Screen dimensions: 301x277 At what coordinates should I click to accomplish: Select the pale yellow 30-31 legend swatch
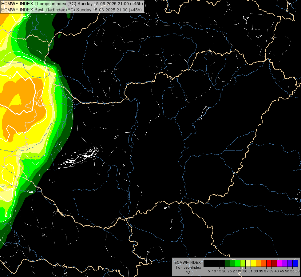248,263
